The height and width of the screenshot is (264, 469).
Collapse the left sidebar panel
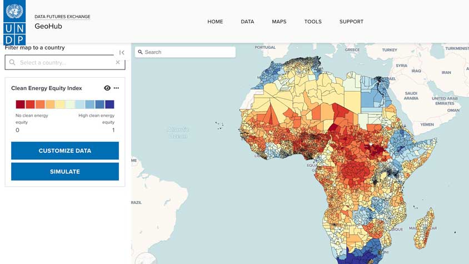(122, 53)
